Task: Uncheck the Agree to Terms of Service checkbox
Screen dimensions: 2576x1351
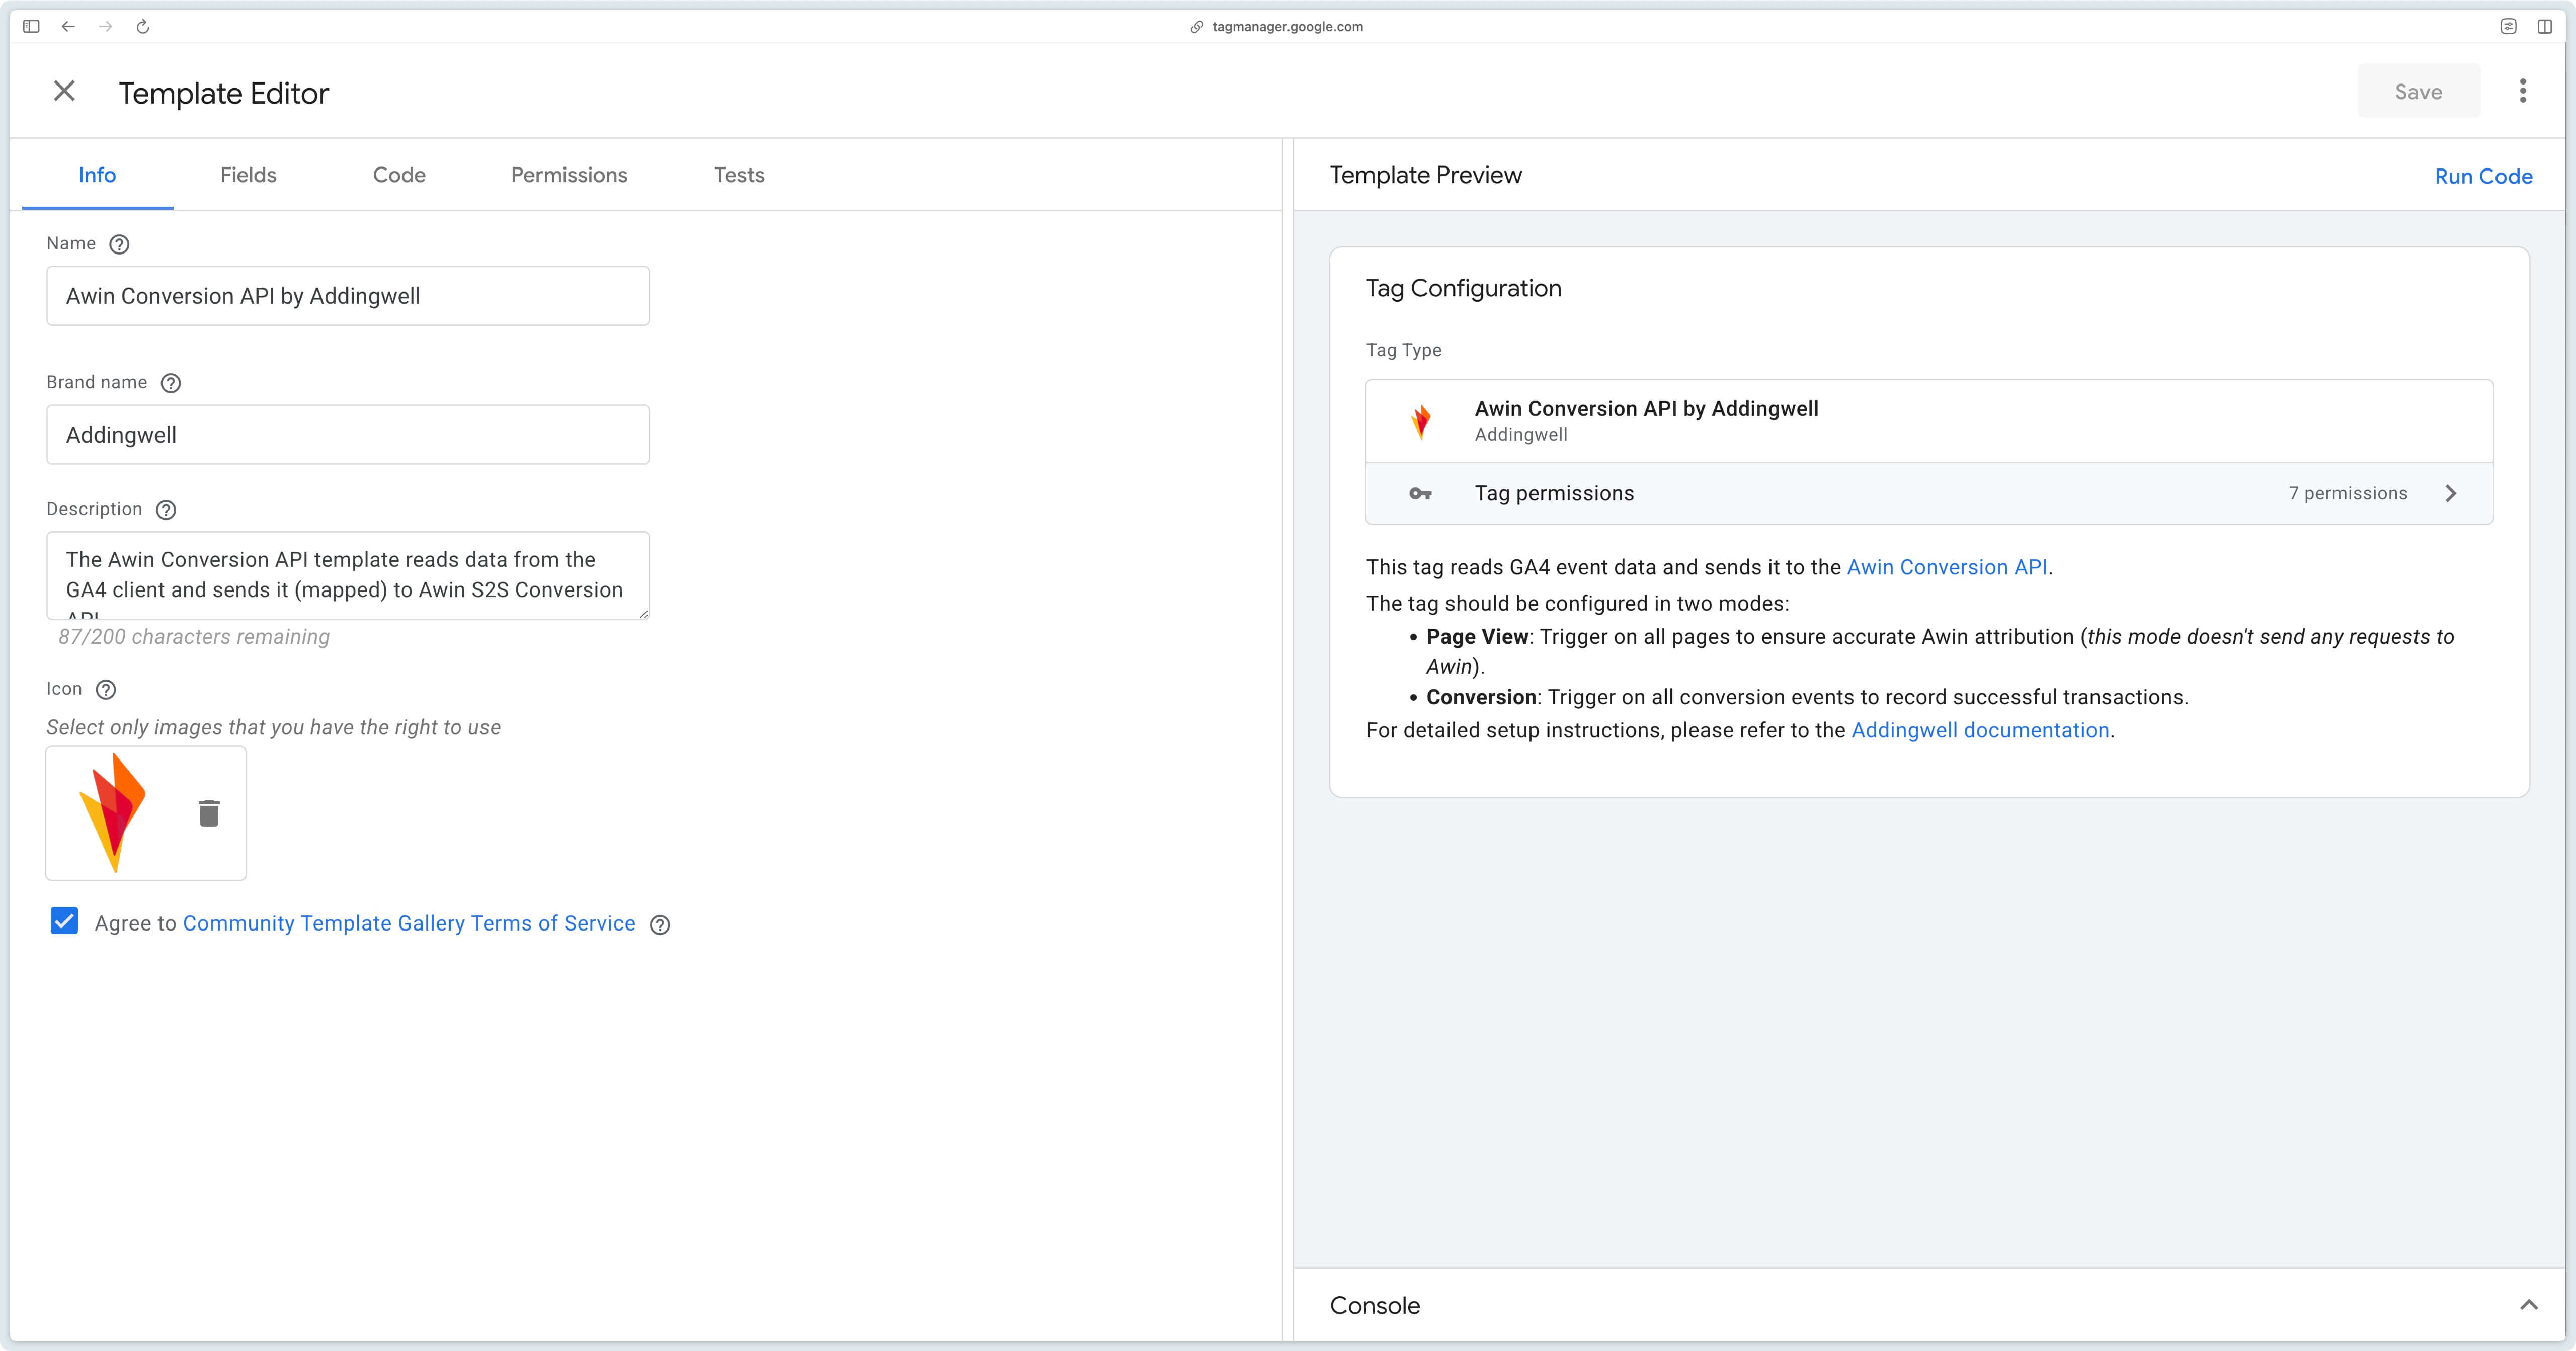Action: tap(64, 921)
